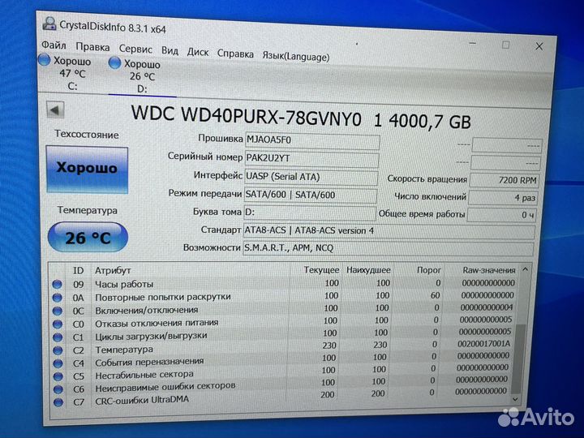Click the Хорошо health status button
Image resolution: width=584 pixels, height=438 pixels.
click(x=87, y=170)
